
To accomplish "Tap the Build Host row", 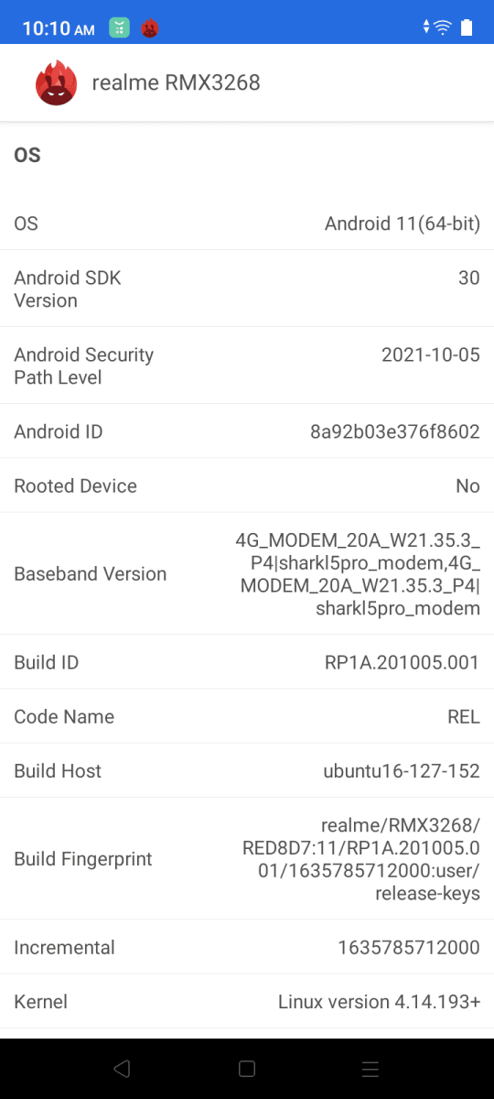I will pos(247,770).
